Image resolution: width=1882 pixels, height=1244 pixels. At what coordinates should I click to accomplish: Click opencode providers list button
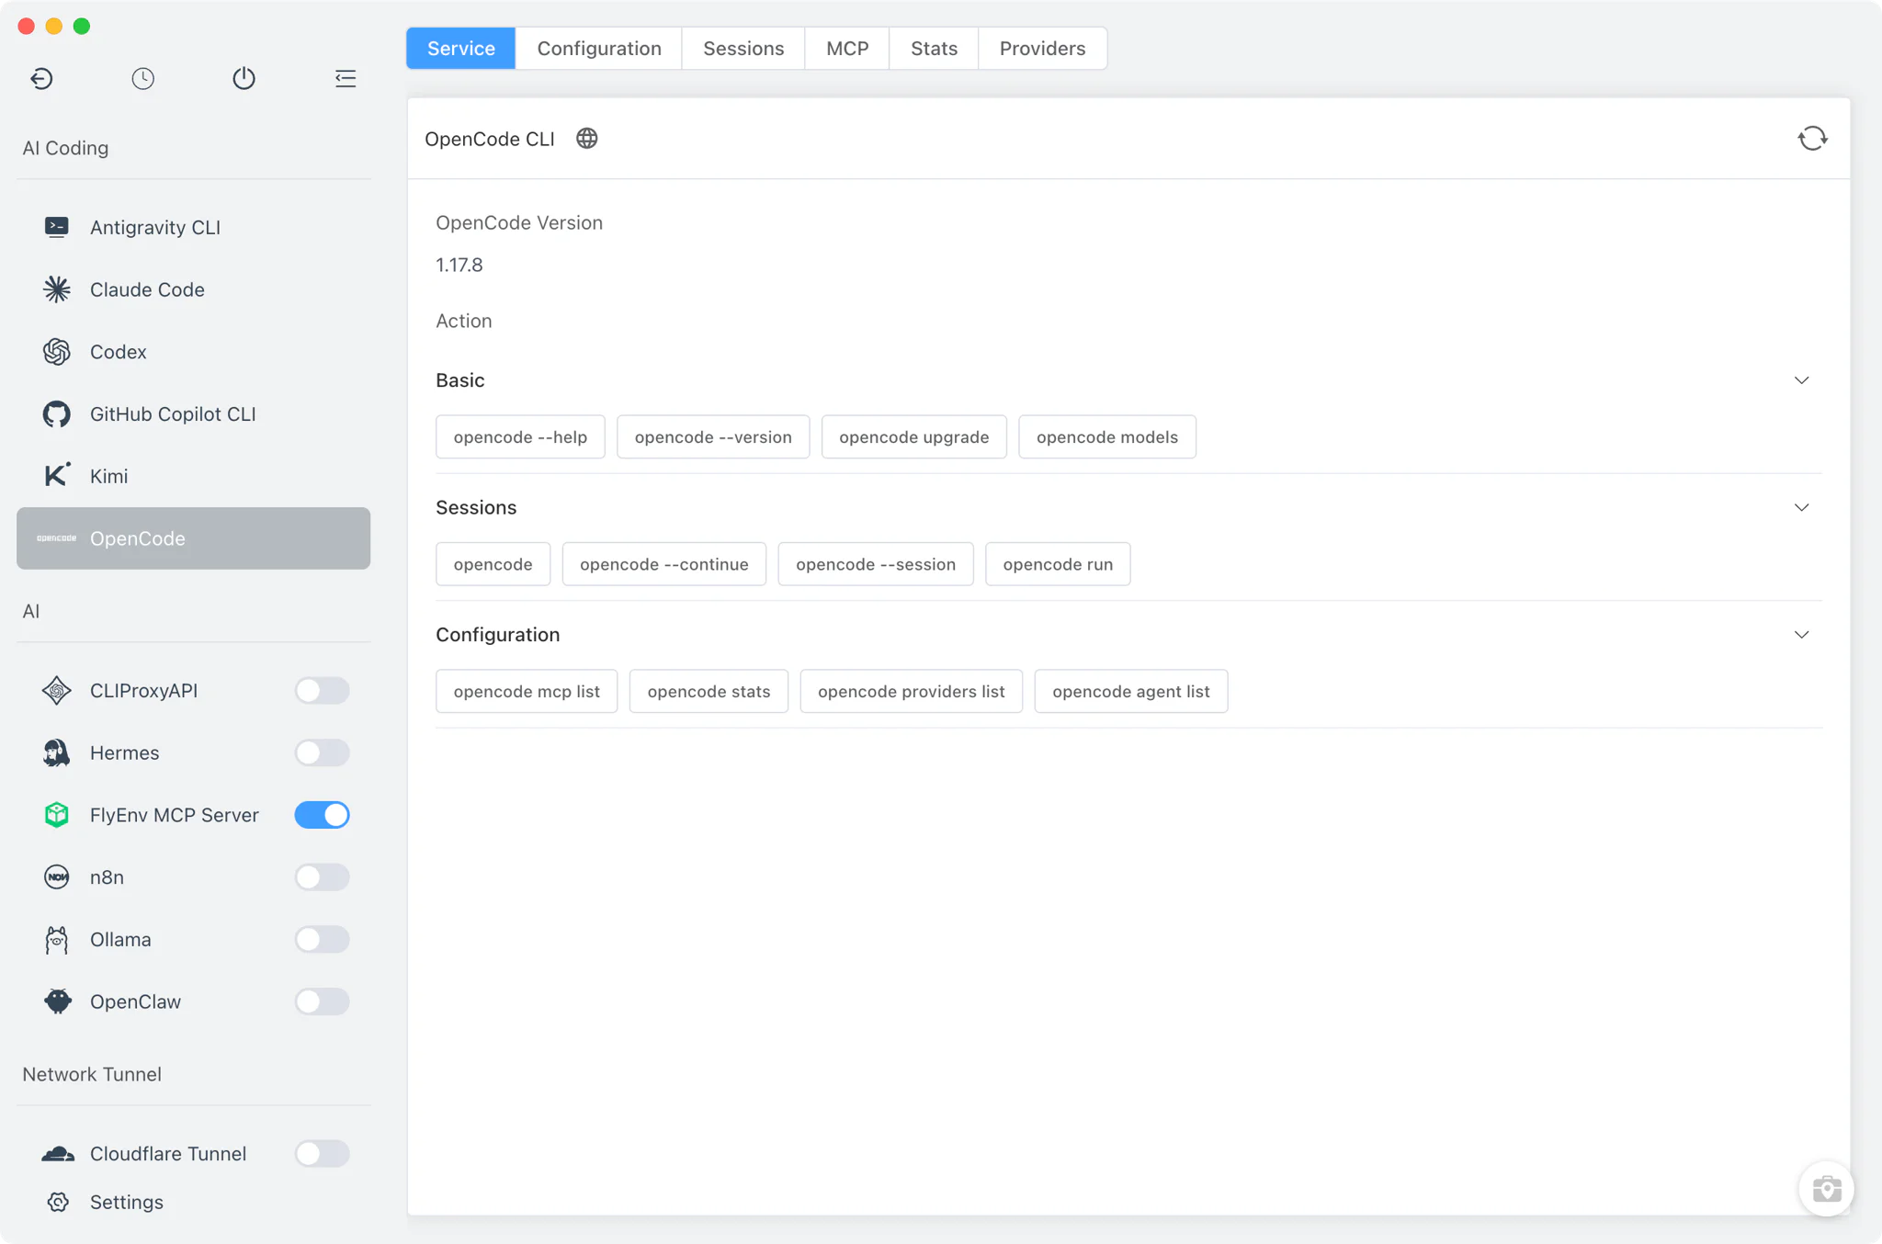point(912,691)
